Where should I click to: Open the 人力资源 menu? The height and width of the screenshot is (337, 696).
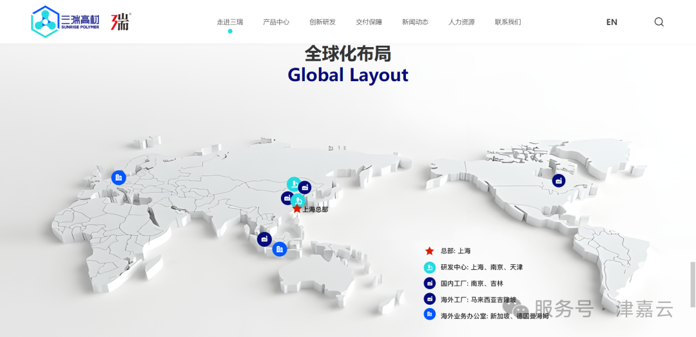(461, 22)
